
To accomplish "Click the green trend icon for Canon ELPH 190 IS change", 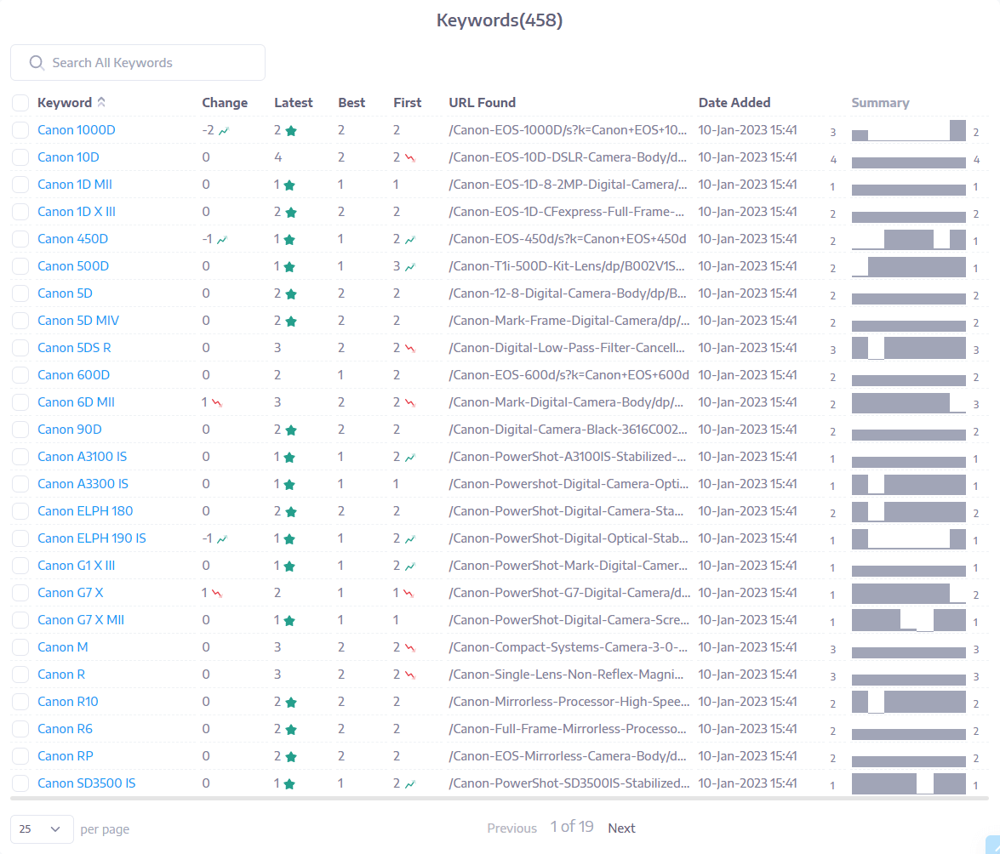I will coord(222,539).
